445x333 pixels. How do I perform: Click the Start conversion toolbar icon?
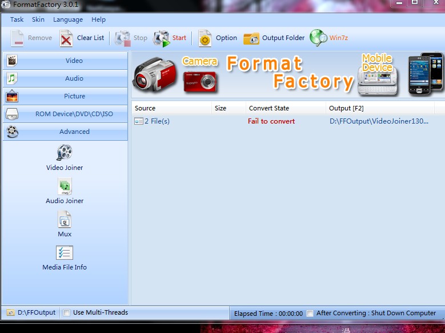[162, 38]
